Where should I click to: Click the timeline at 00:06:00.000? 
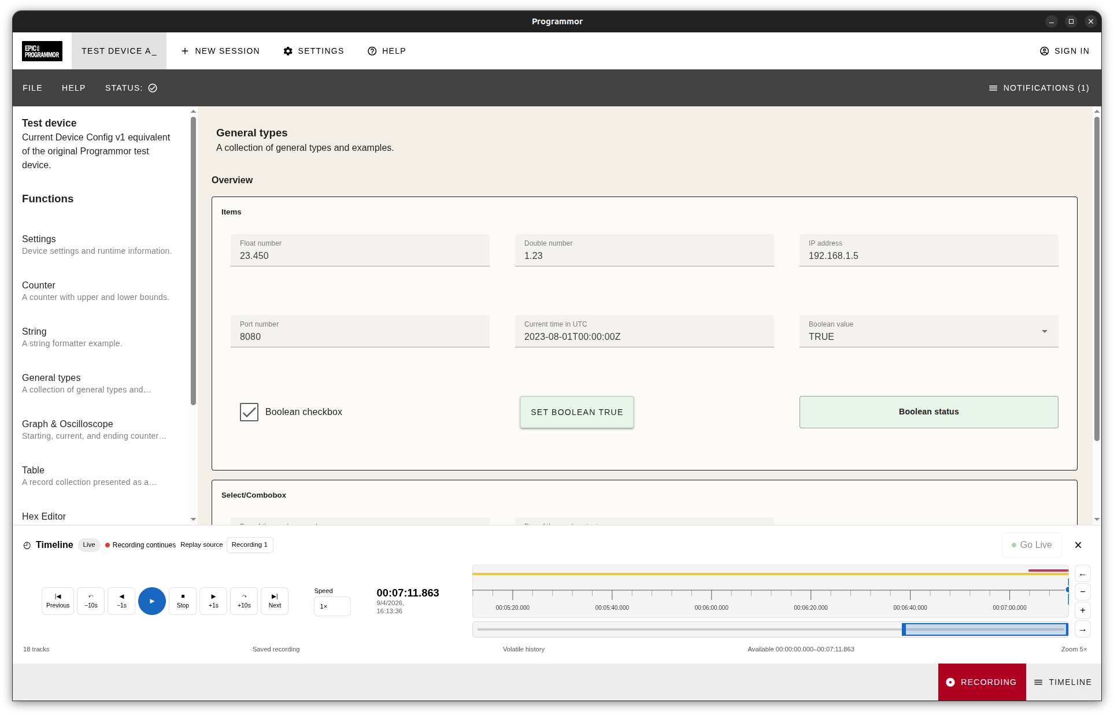point(712,607)
